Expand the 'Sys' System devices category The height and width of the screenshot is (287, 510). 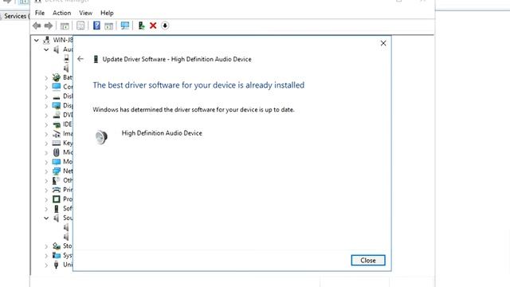46,256
